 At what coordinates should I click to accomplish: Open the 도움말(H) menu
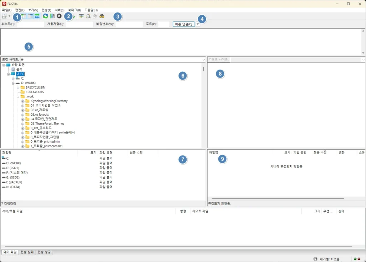(91, 10)
